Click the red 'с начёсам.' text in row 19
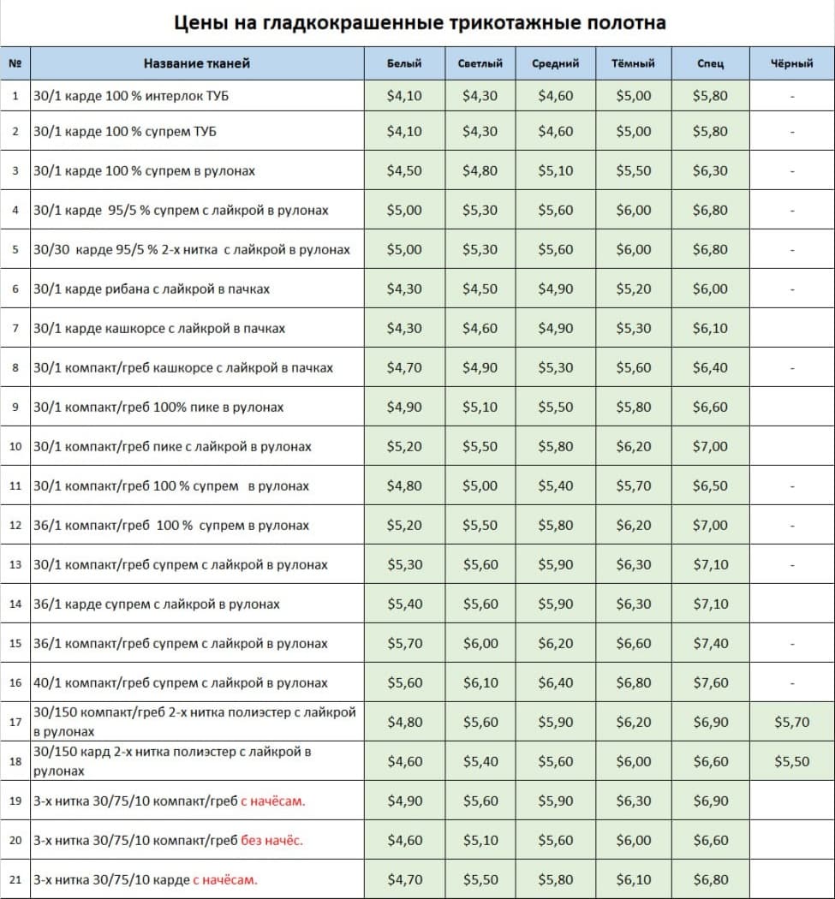 [x=273, y=801]
